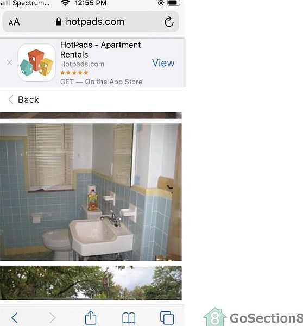Dismiss the HotPads app banner with X
The width and height of the screenshot is (303, 326).
9,62
